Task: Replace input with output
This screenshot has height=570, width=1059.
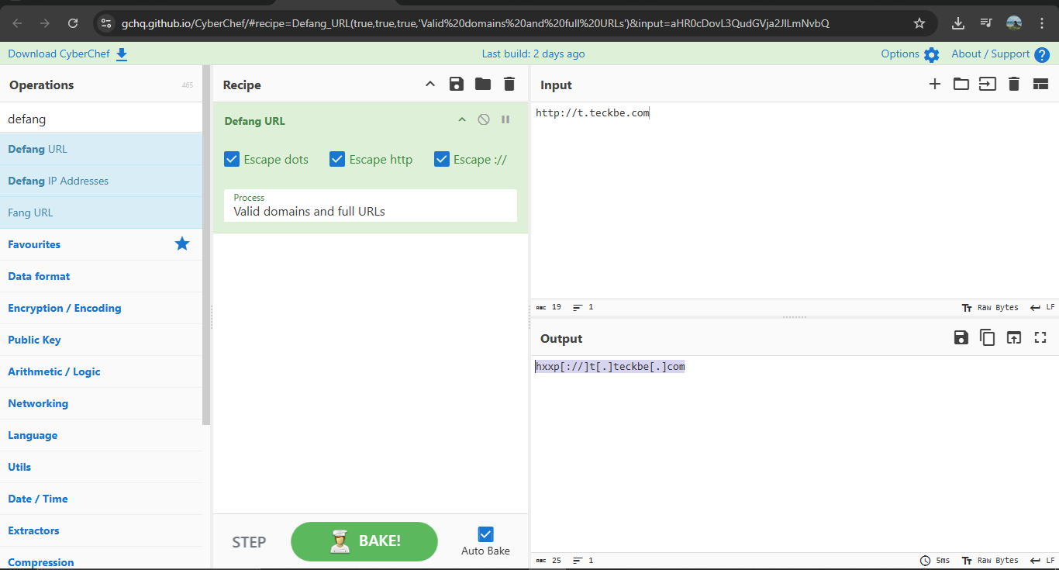Action: [x=1014, y=337]
